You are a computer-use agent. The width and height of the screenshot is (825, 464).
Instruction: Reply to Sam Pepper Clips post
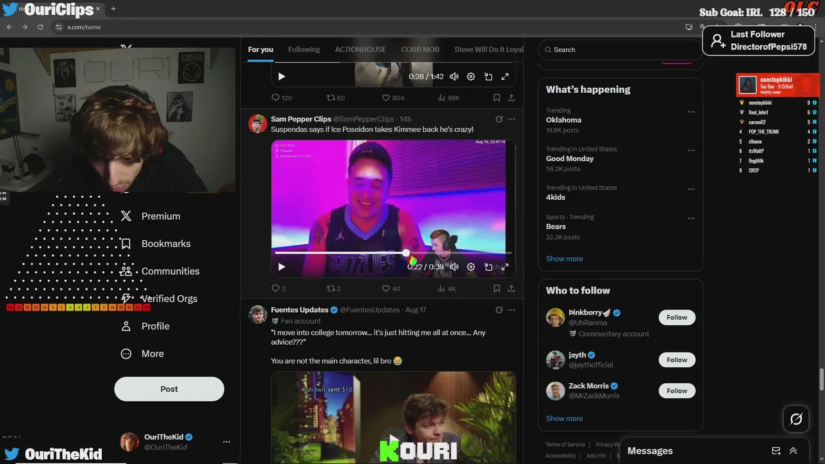coord(278,289)
